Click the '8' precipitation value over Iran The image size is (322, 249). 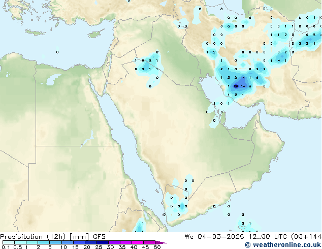point(257,78)
